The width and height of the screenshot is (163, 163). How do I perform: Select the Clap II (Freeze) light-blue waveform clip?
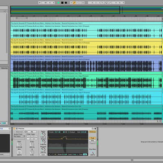(86, 98)
